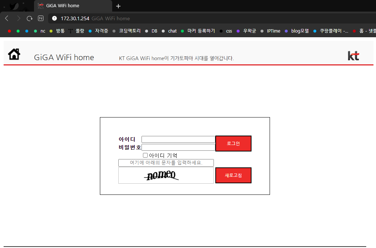Click the 로그인 button
The image size is (376, 248).
(x=233, y=144)
